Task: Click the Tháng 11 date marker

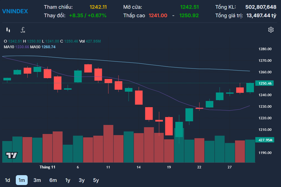Action: click(x=47, y=167)
